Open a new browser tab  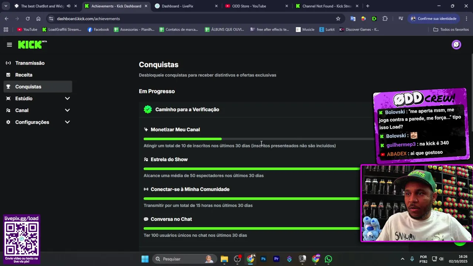tap(367, 6)
